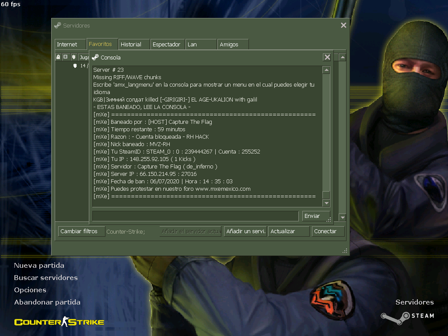Viewport: 448px width, 336px height.
Task: Click the 'Server # 23' console line
Action: [x=108, y=70]
